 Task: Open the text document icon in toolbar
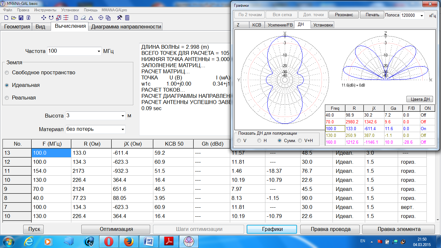[x=76, y=18]
